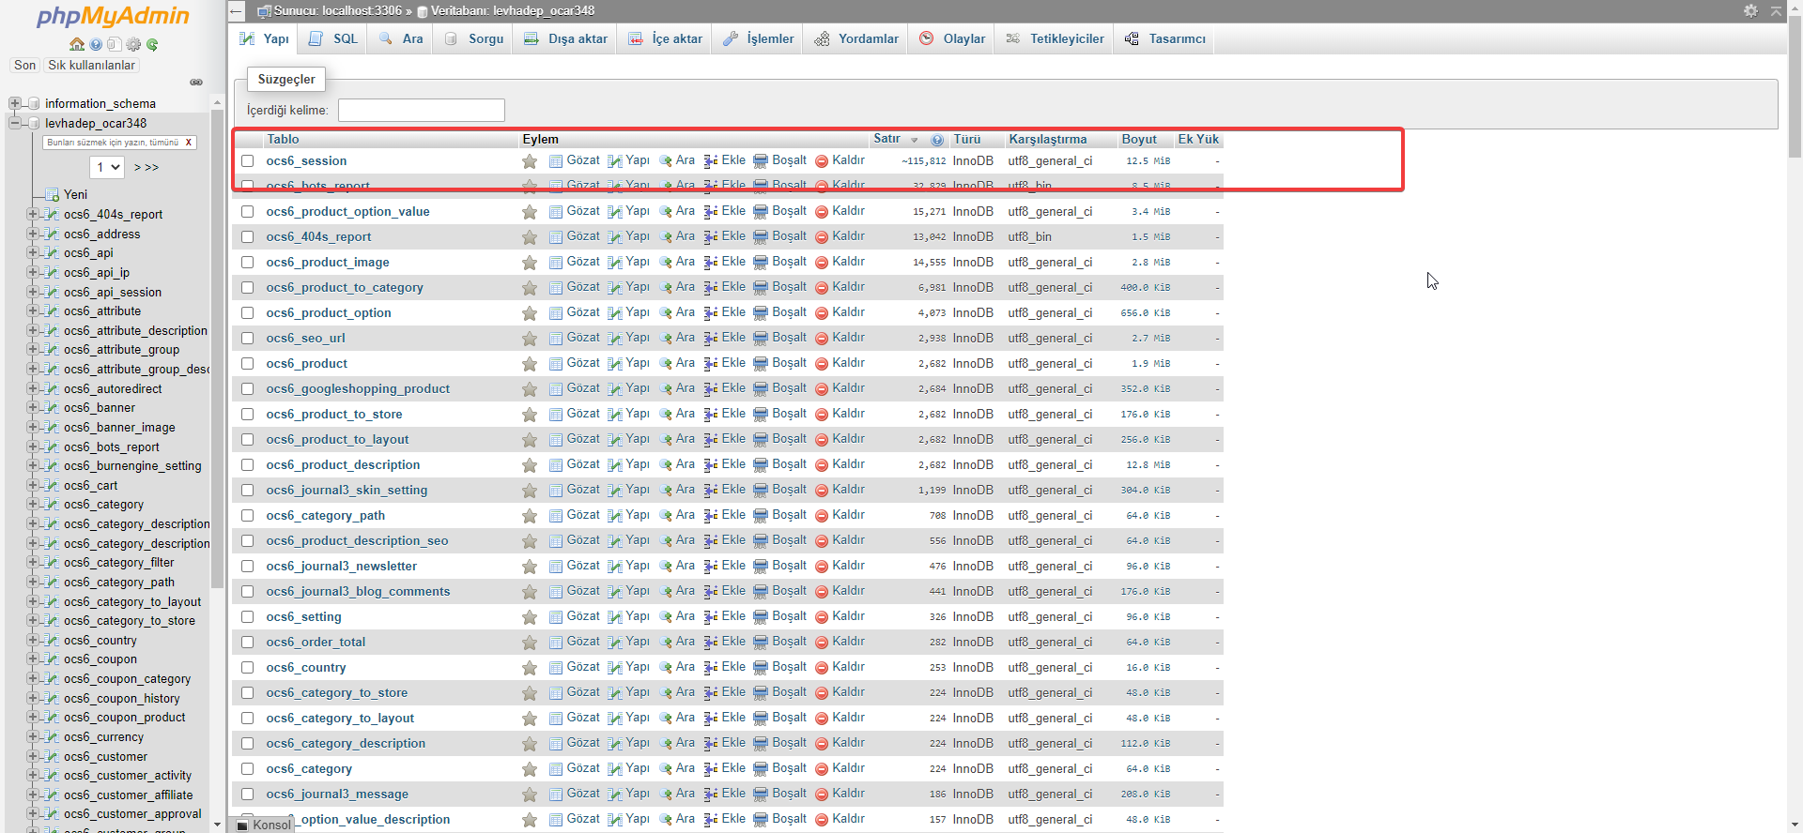Clear navigation filter with red X
This screenshot has width=1803, height=833.
tap(188, 143)
